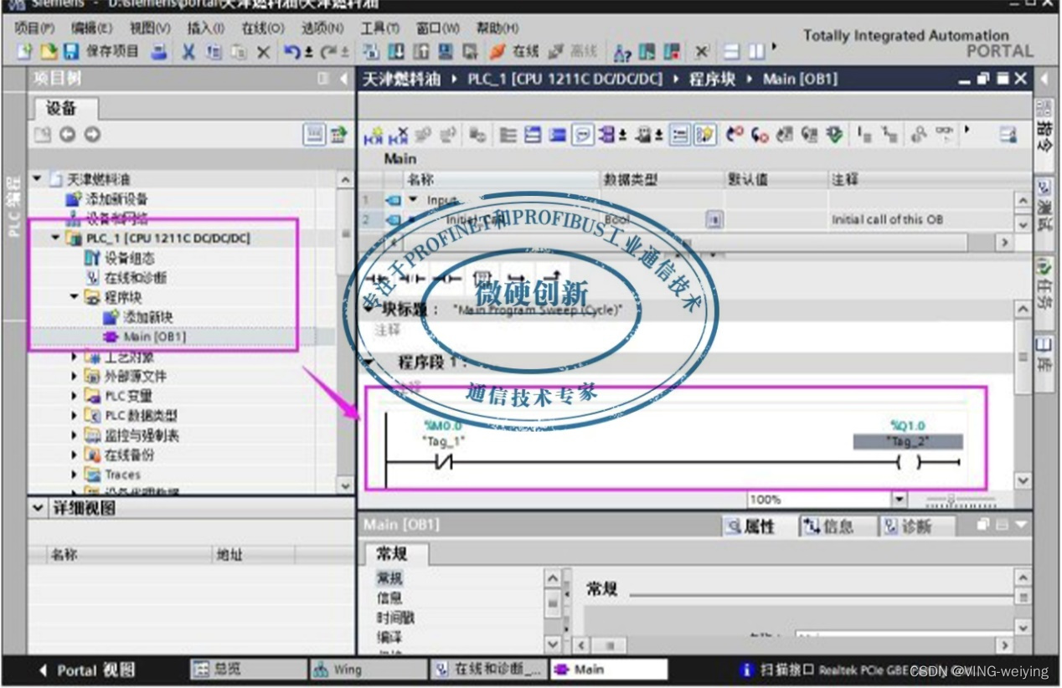Collapse the PLC_1 [CPU 1211C DC/DC/DC] node
1062x688 pixels.
coord(56,239)
